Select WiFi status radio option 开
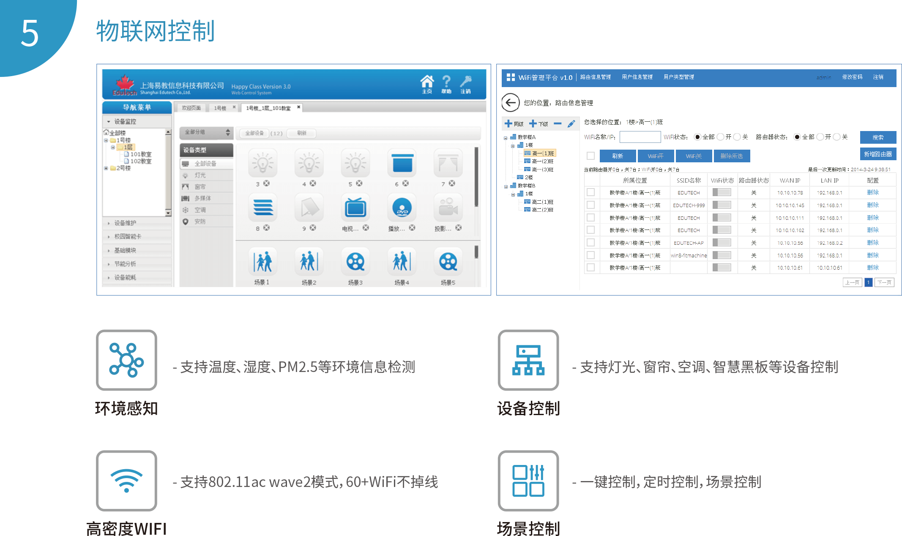 pos(721,137)
